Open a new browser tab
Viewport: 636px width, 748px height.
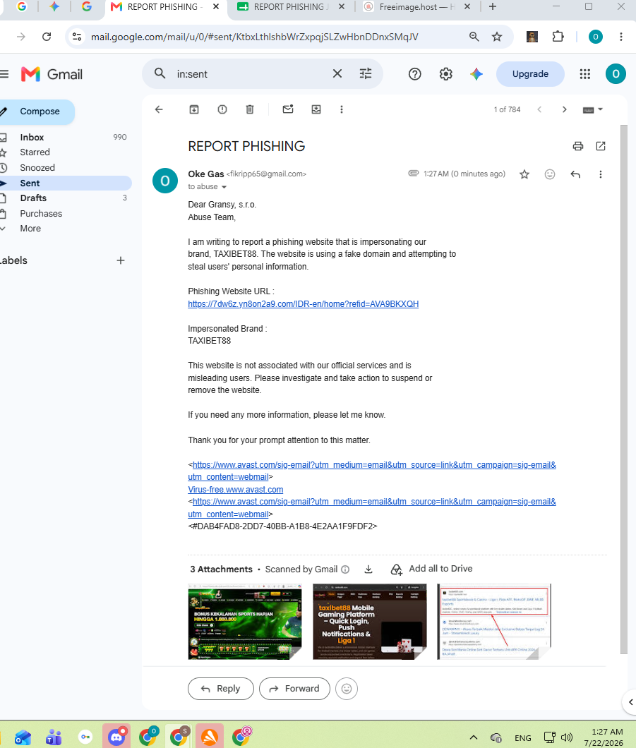click(x=493, y=6)
